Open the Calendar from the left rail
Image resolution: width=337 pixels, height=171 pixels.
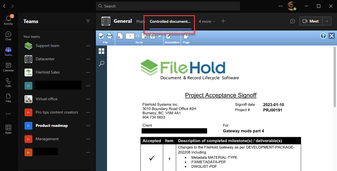click(x=8, y=67)
